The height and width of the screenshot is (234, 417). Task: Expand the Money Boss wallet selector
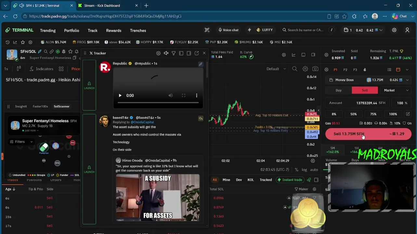[x=369, y=80]
